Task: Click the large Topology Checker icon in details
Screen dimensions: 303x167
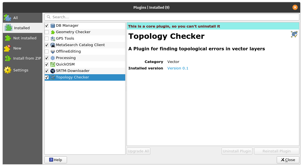Action: [294, 34]
